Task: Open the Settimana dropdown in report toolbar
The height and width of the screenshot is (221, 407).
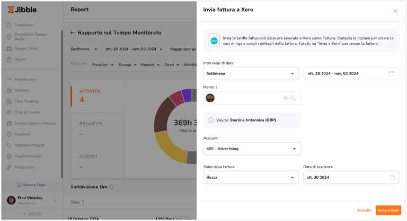Action: (x=84, y=49)
